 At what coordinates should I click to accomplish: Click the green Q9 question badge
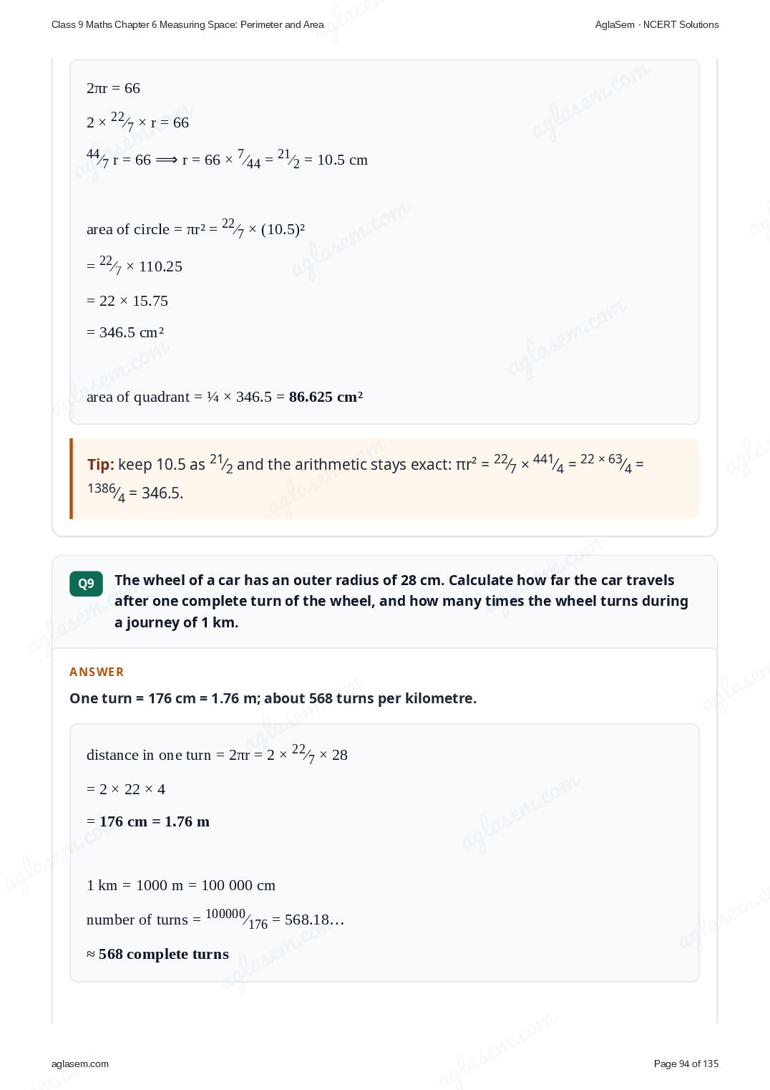click(x=86, y=584)
